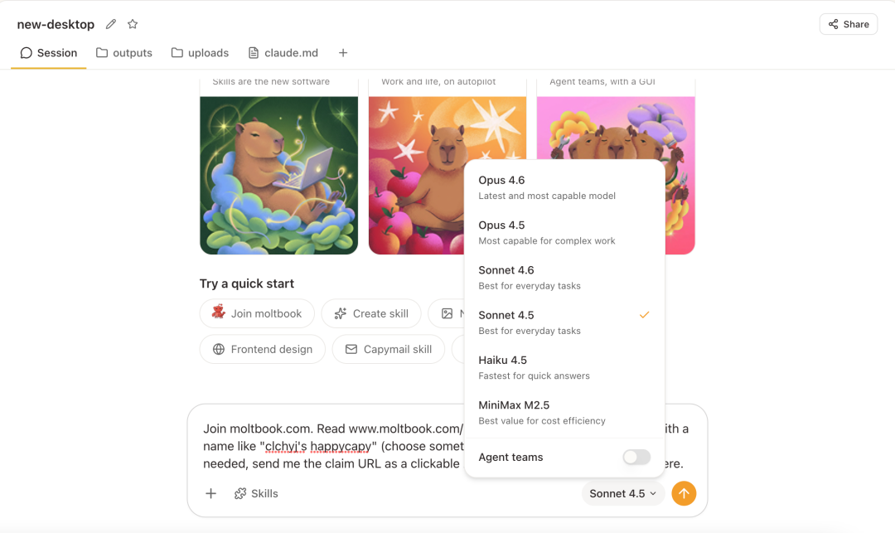Expand the Sonnet 4.5 model dropdown
This screenshot has width=895, height=533.
622,493
